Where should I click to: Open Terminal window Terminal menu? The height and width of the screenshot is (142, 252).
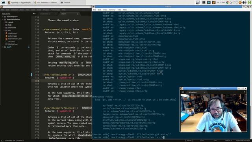tap(112, 10)
